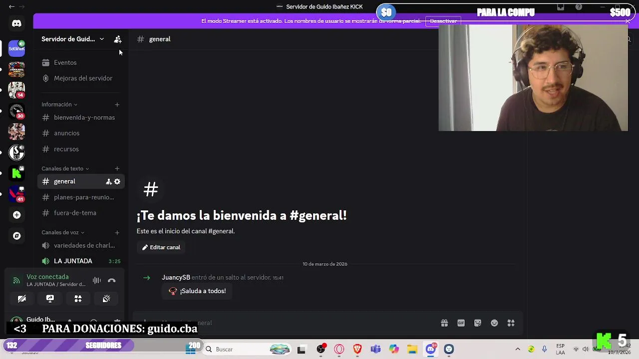Click the 10 de marzo de 2026 divider
The height and width of the screenshot is (359, 639).
click(324, 264)
